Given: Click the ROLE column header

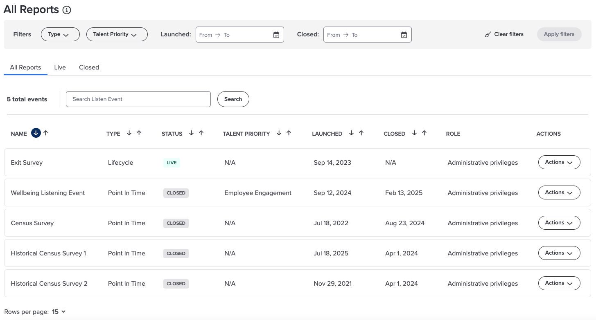Looking at the screenshot, I should pos(453,134).
